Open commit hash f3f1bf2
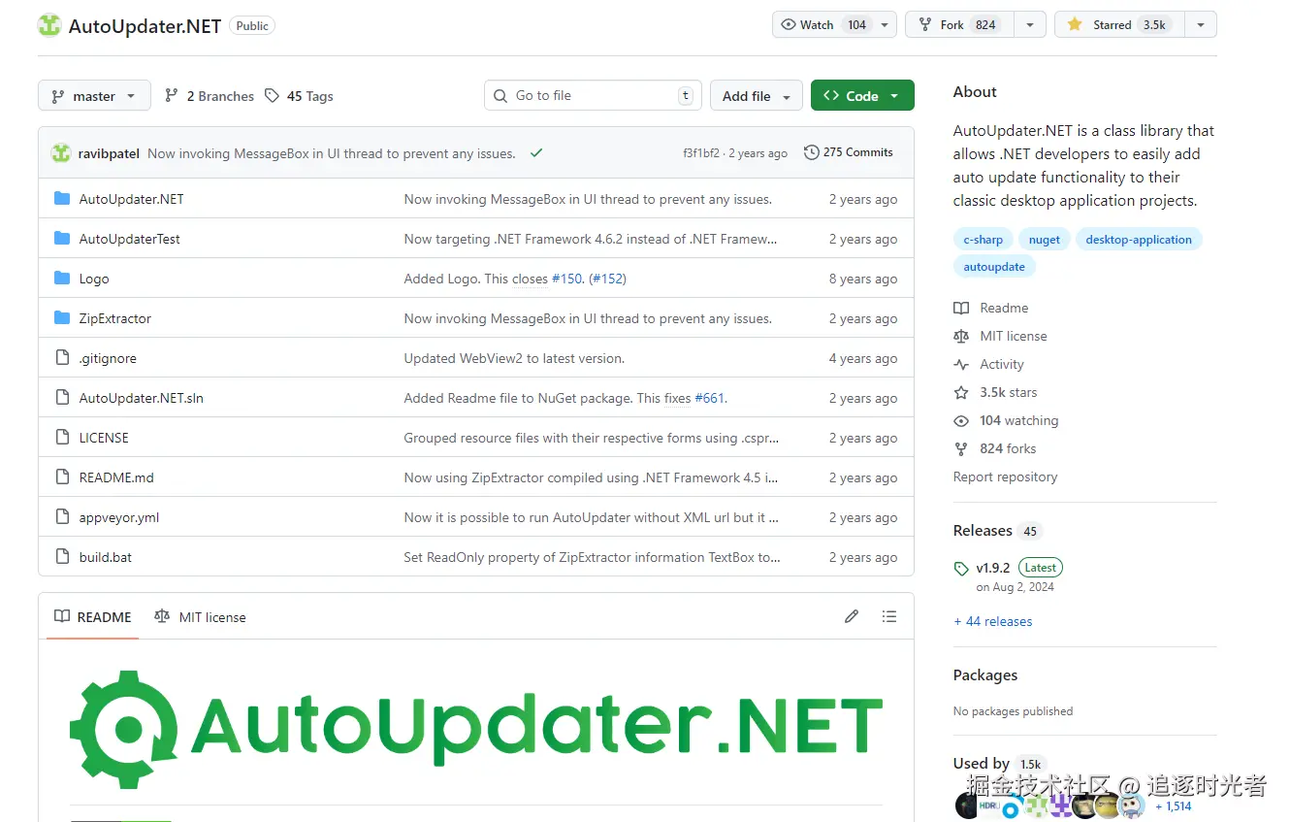 tap(701, 153)
